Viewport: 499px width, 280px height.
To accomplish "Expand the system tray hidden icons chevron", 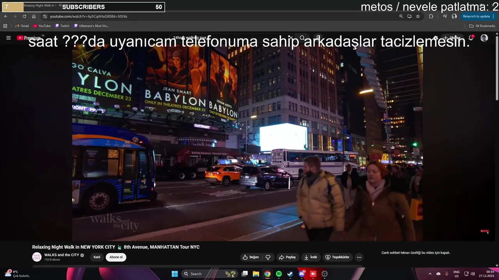I will [x=430, y=274].
